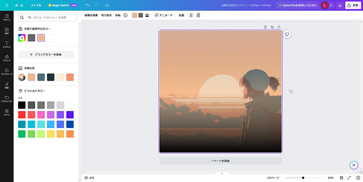This screenshot has height=182, width=363.
Task: Open the プロジェクト sidebar tab
Action: tap(7, 99)
